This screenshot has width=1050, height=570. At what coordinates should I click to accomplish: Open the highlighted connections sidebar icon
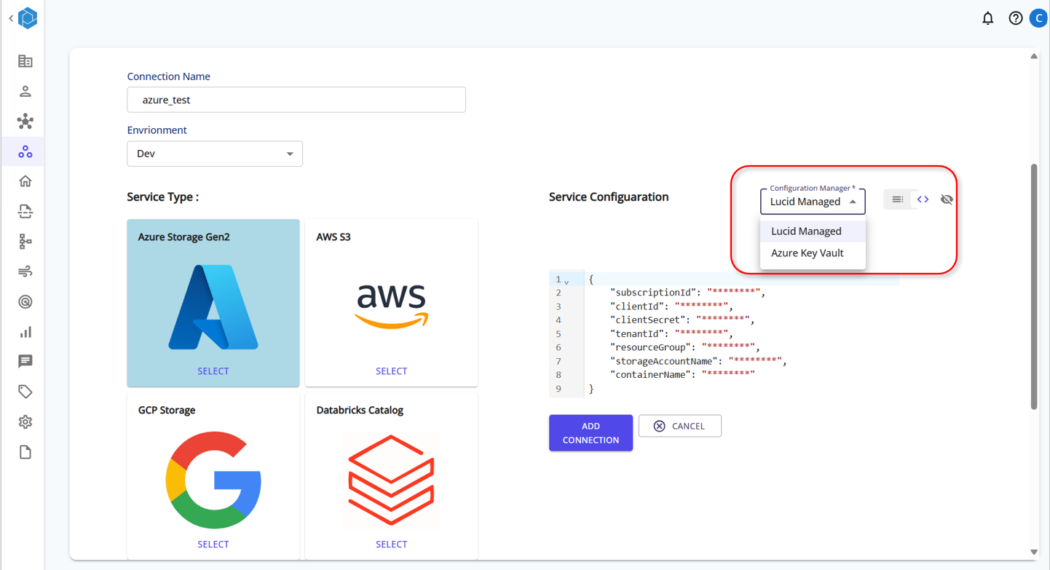(25, 151)
